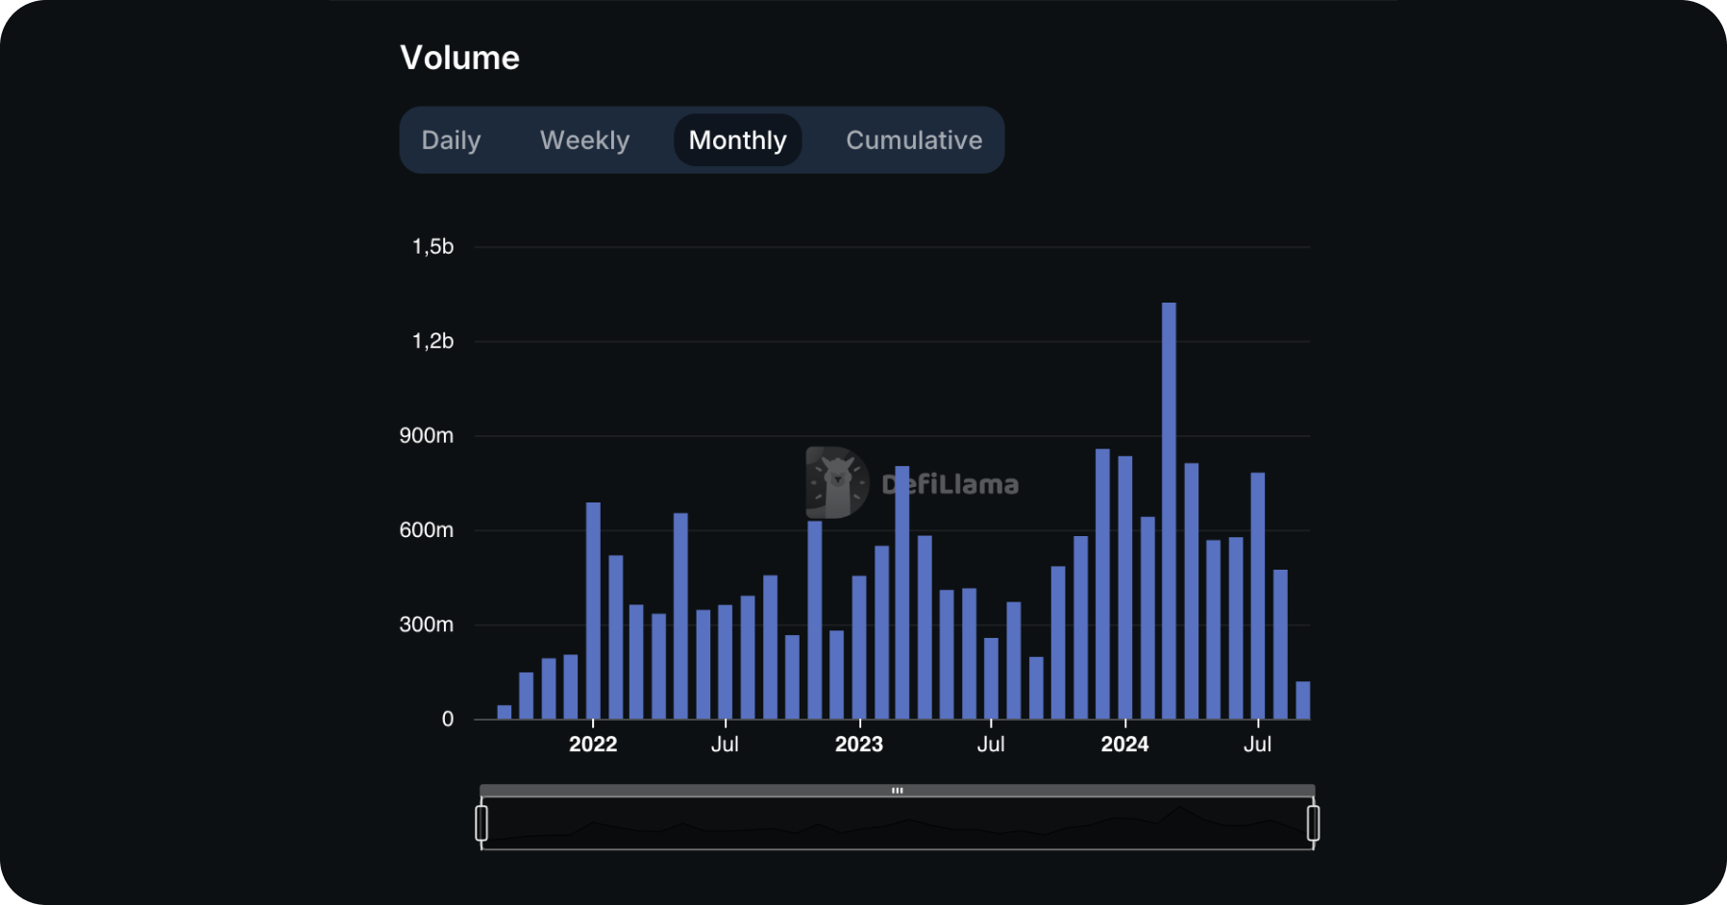Click the 2022 label on the x-axis
The image size is (1727, 905).
pos(594,744)
